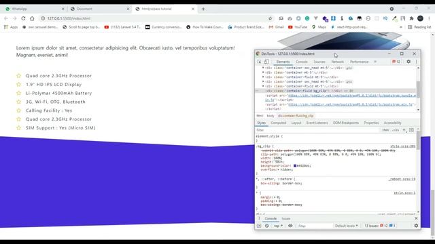Switch to the Issues drawer tab
This screenshot has height=244, width=435.
coord(285,218)
